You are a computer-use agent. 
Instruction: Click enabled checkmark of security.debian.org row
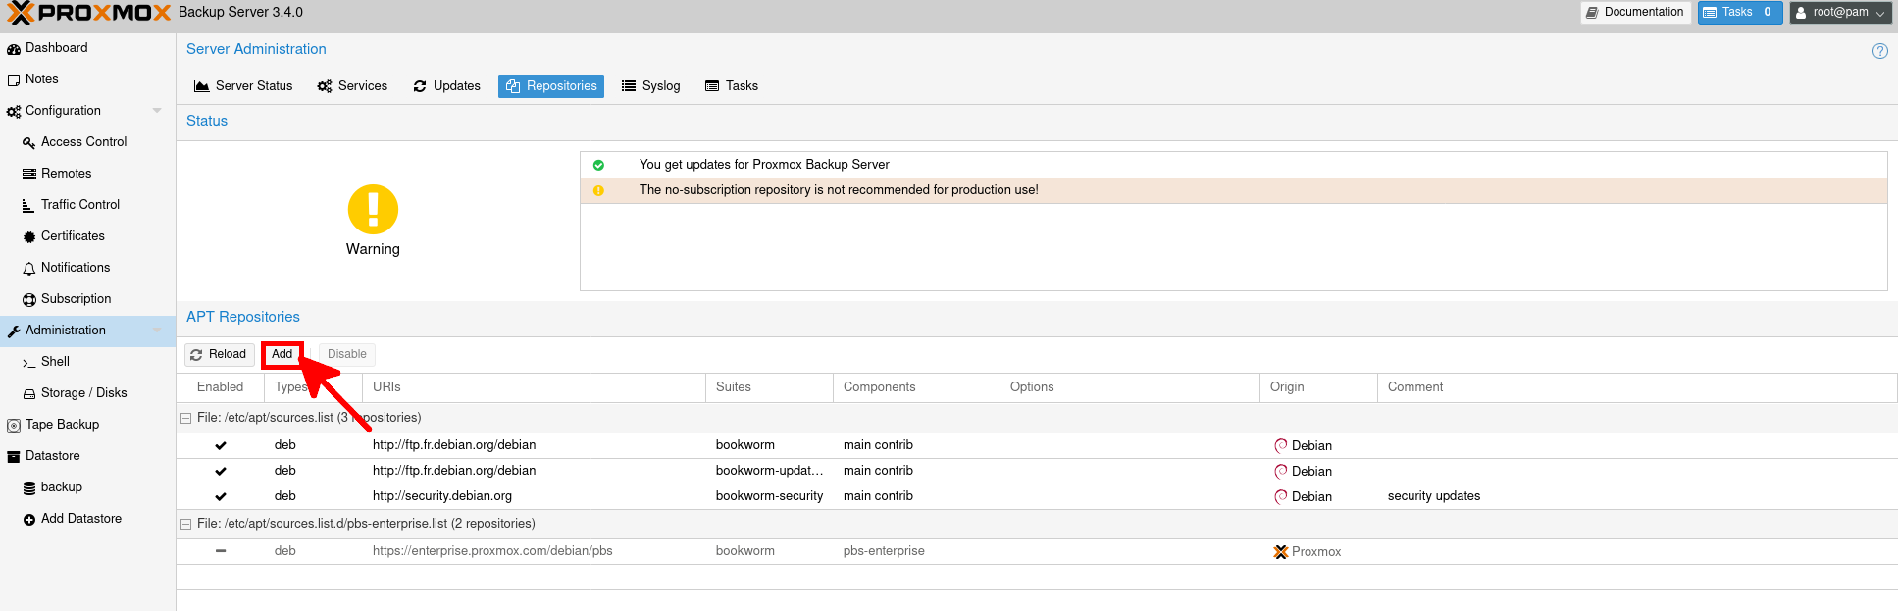[221, 496]
